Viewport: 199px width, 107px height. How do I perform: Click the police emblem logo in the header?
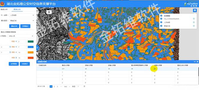point(2,4)
